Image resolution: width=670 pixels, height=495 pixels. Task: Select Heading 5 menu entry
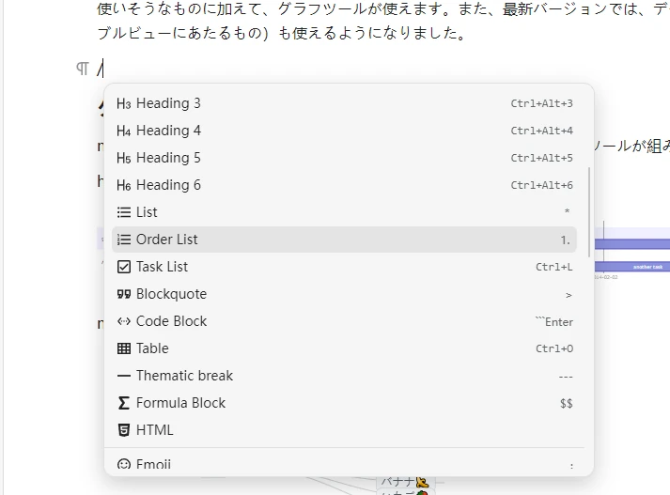(x=345, y=158)
